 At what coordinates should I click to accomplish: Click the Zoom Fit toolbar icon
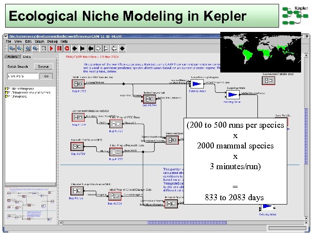pos(28,48)
